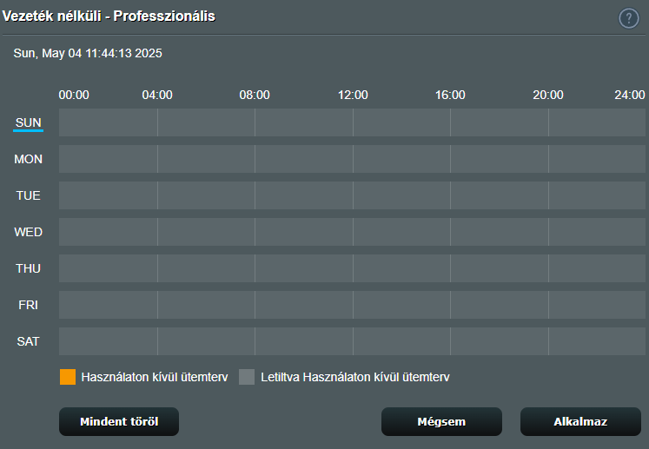The width and height of the screenshot is (649, 449).
Task: Click the Letiltva Használaton kívül ütemterv label
Action: 355,377
